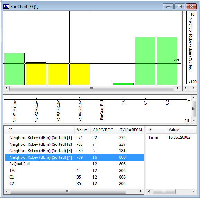Click the small TA bar
Viewport: 200px width, 198px height.
pos(123,84)
